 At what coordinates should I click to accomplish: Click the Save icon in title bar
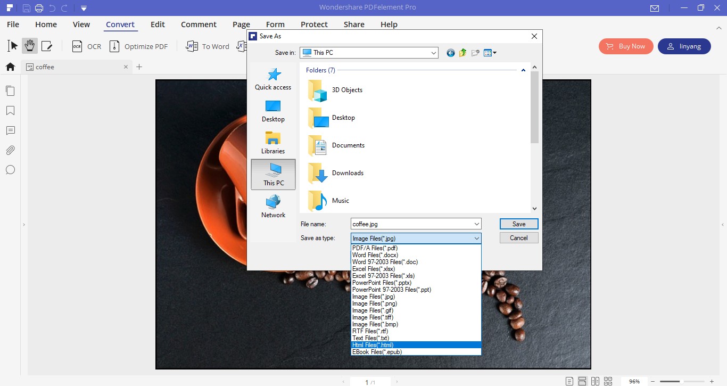click(27, 7)
